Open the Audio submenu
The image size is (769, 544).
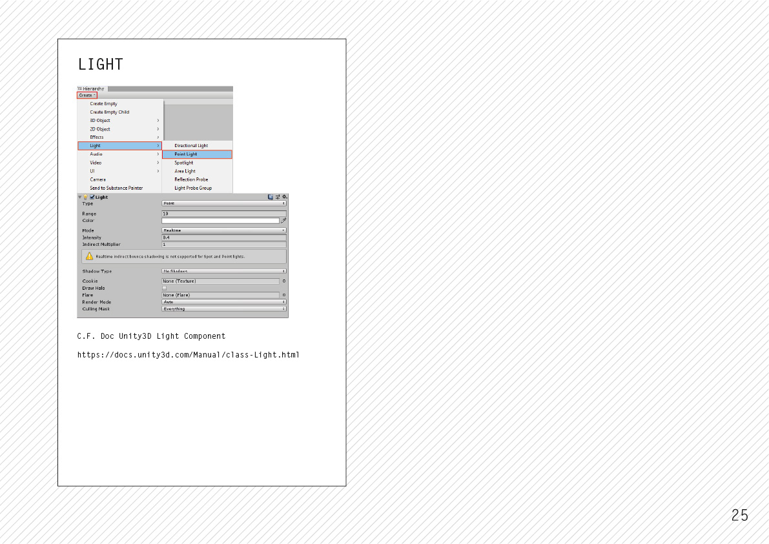pyautogui.click(x=119, y=154)
